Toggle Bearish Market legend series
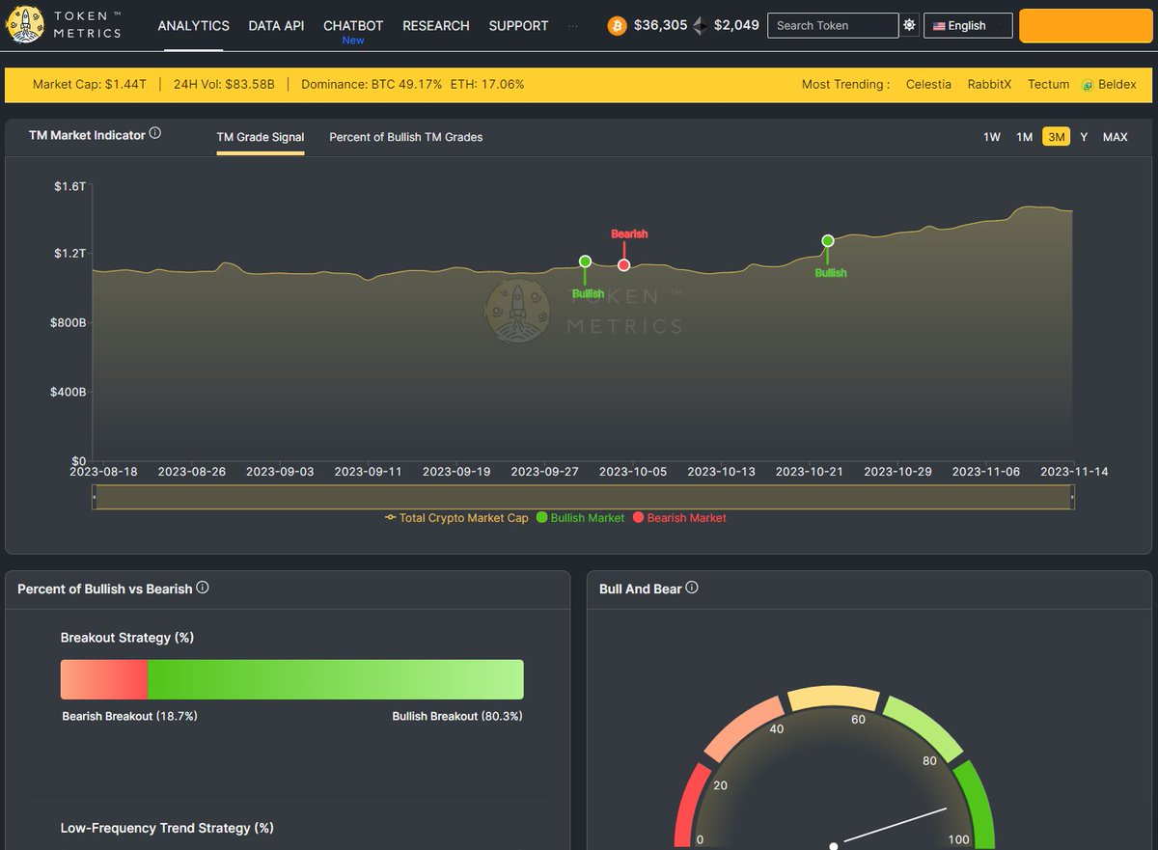Viewport: 1158px width, 850px height. click(x=679, y=518)
